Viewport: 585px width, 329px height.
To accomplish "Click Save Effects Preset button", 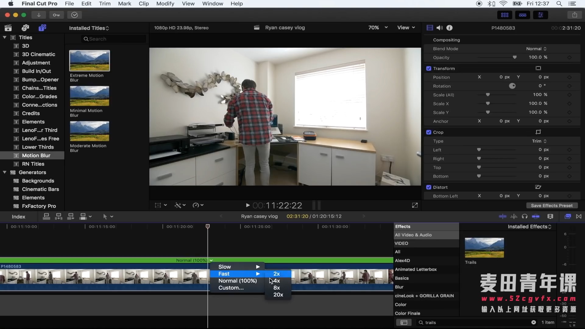I will (x=552, y=206).
